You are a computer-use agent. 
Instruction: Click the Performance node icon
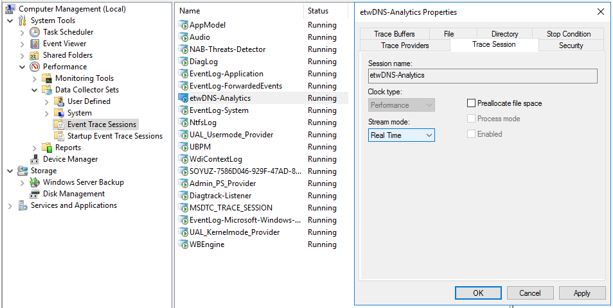[35, 67]
